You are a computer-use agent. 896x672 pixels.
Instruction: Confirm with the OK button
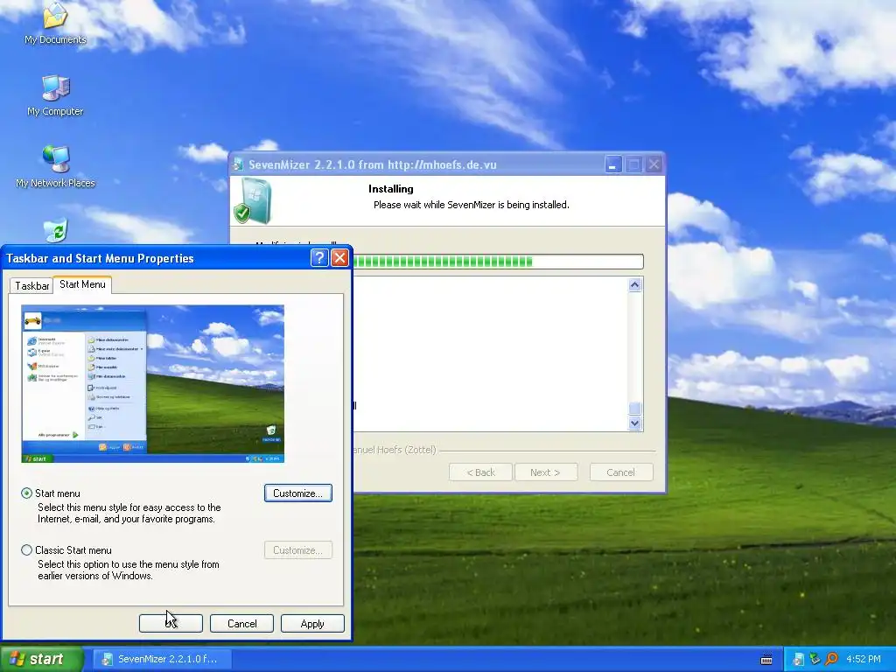pos(171,623)
